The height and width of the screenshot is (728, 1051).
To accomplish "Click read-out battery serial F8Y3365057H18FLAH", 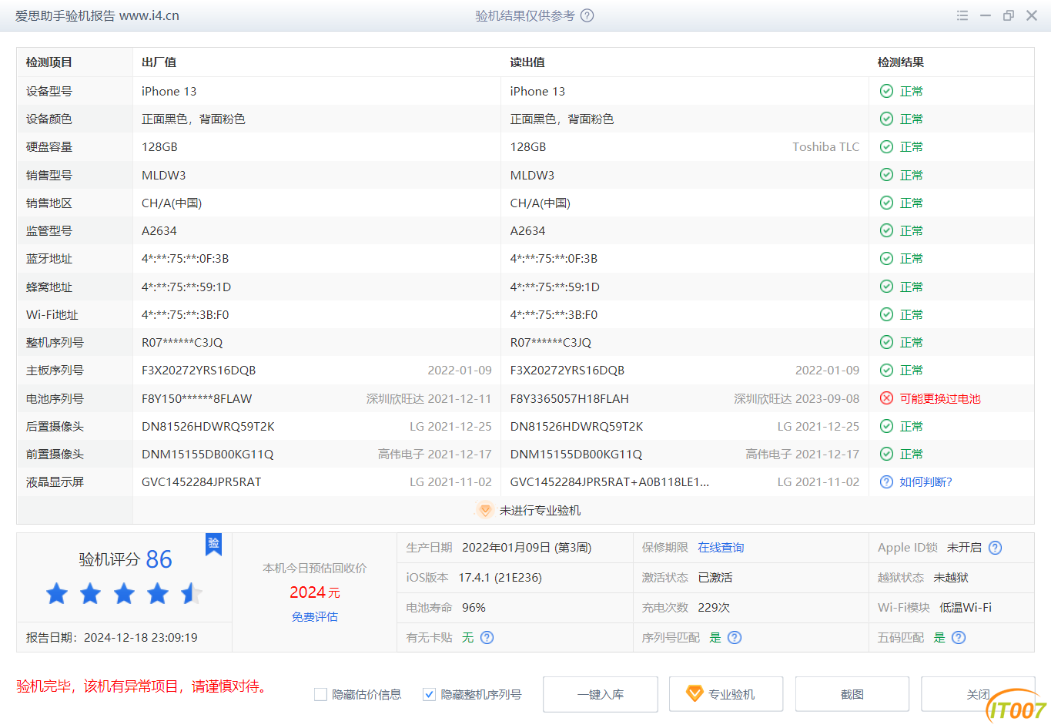I will pyautogui.click(x=570, y=399).
